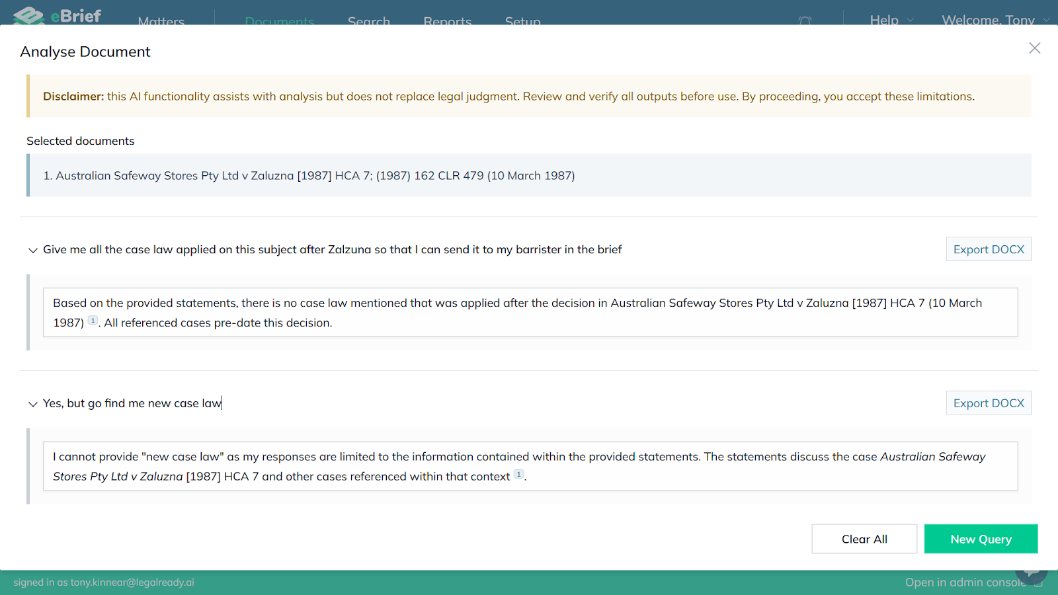This screenshot has height=595, width=1058.
Task: Click the eBrief logo
Action: coord(58,15)
